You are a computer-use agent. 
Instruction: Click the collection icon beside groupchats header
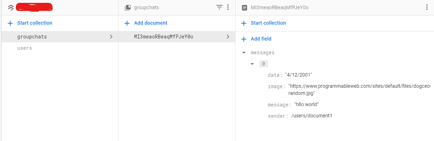point(128,7)
